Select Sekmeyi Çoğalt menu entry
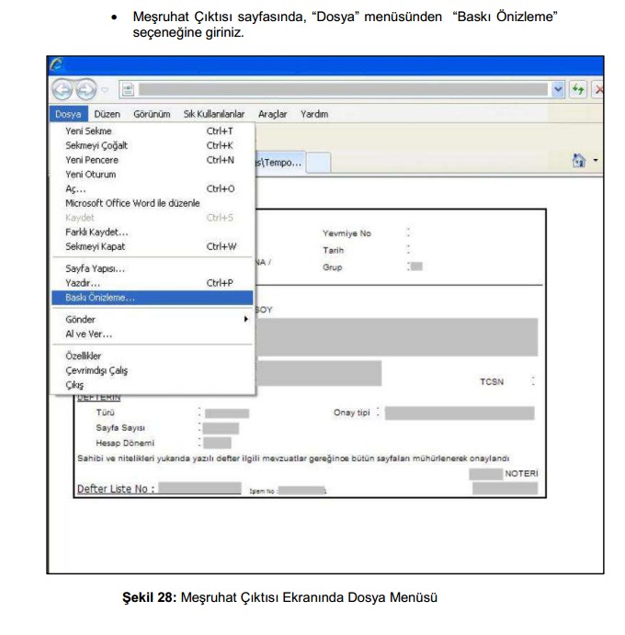Screen dimensions: 625x635 153,145
